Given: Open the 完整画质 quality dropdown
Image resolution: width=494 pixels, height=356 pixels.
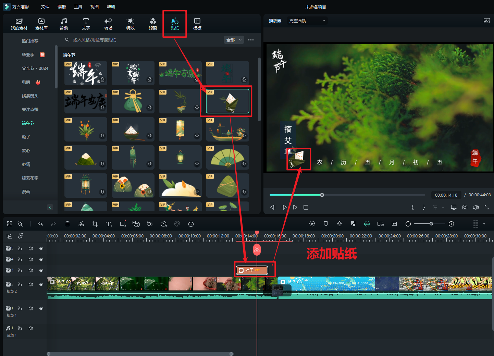Looking at the screenshot, I should [307, 21].
